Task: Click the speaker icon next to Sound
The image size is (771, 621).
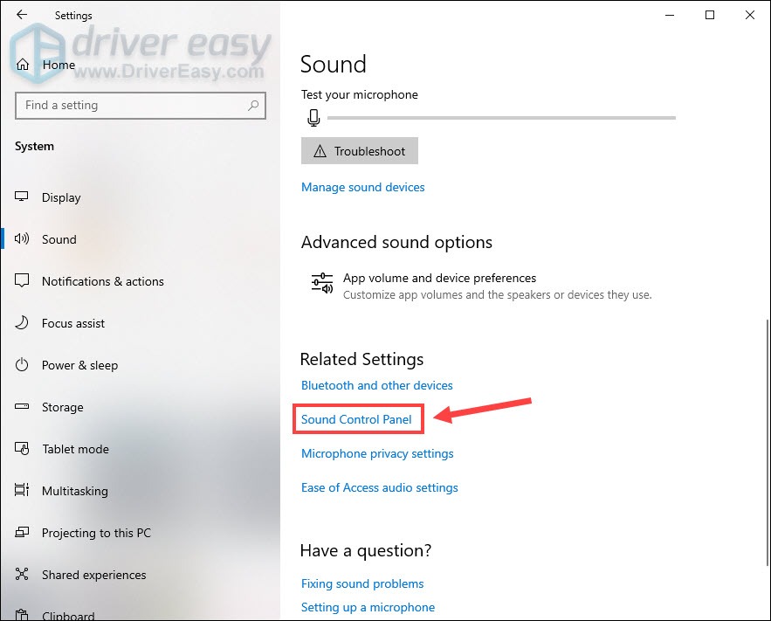Action: 20,239
